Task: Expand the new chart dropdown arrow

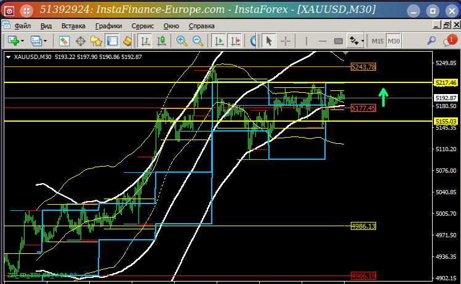Action: click(x=22, y=41)
